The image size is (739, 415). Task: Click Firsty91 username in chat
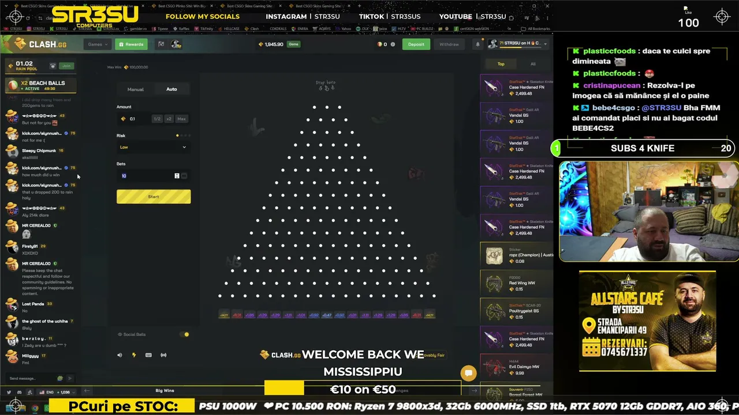[29, 246]
